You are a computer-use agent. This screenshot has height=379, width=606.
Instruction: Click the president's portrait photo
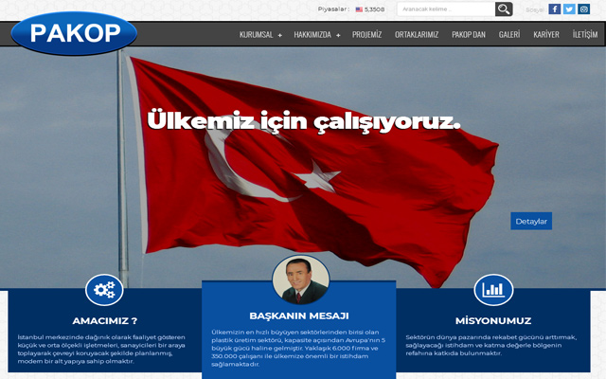(301, 280)
